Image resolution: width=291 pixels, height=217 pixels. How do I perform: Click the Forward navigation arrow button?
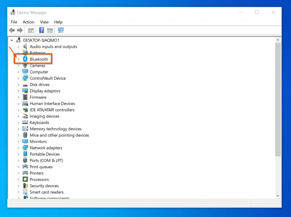(20, 30)
